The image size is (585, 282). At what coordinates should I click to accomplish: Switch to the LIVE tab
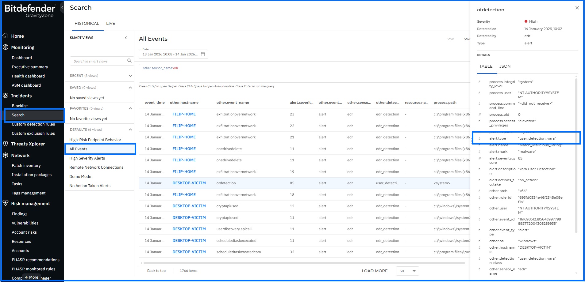click(x=110, y=24)
